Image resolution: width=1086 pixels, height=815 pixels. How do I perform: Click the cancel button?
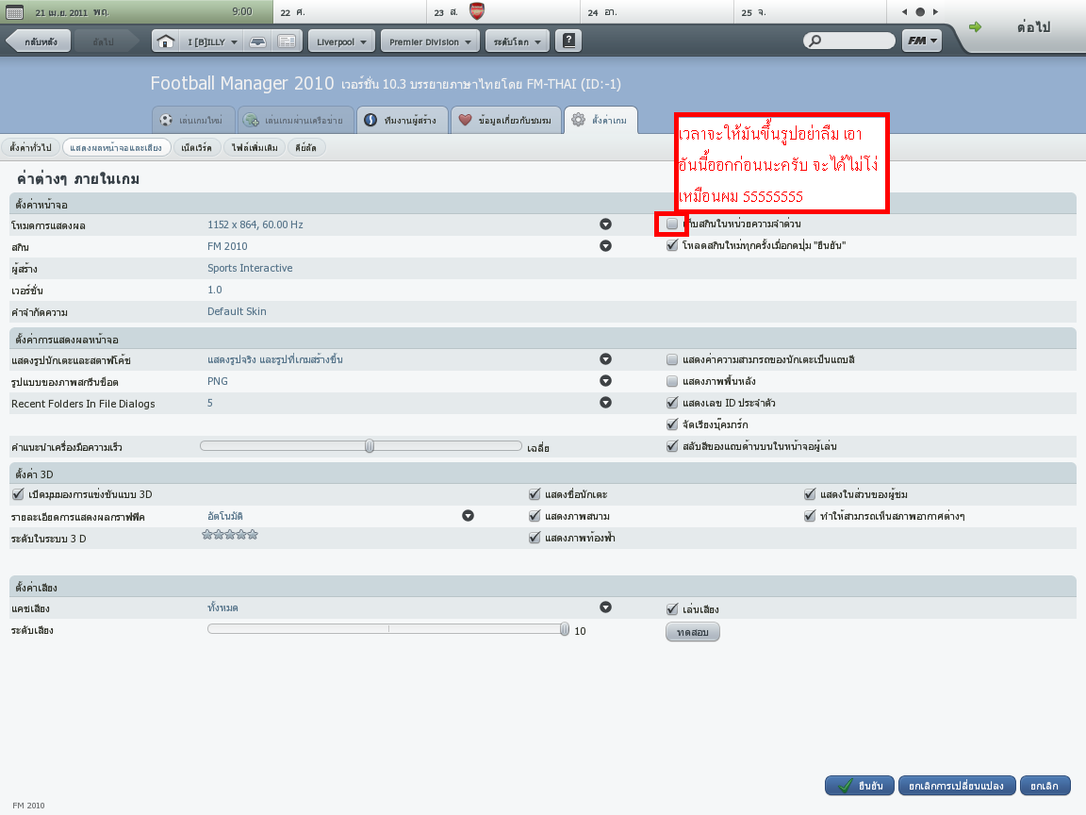pyautogui.click(x=1045, y=786)
